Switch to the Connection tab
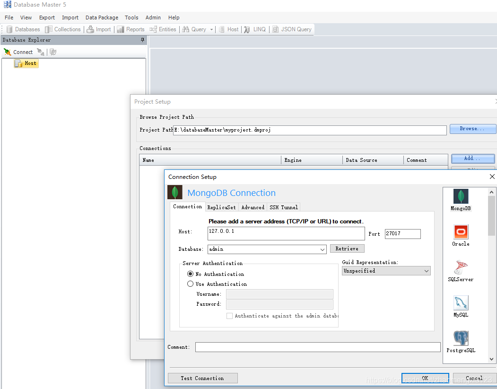Viewport: 497px width, 389px height. pyautogui.click(x=188, y=206)
